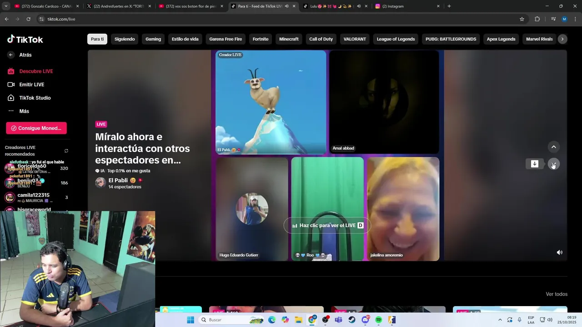Viewport: 582px width, 327px height.
Task: Click Haz clic para ver el LIVE
Action: click(x=327, y=225)
